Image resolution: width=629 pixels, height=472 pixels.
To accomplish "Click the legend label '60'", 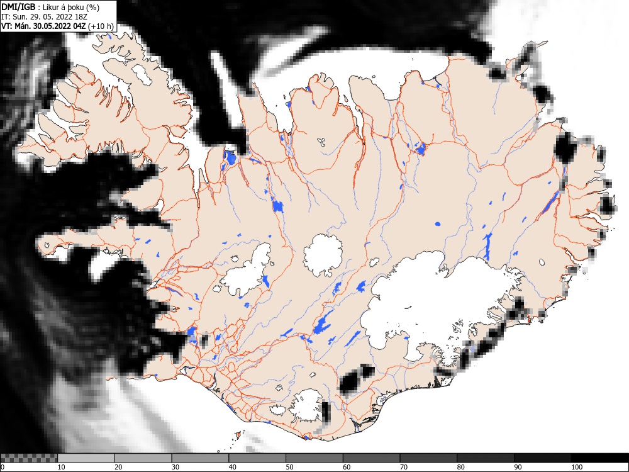I will click(346, 467).
